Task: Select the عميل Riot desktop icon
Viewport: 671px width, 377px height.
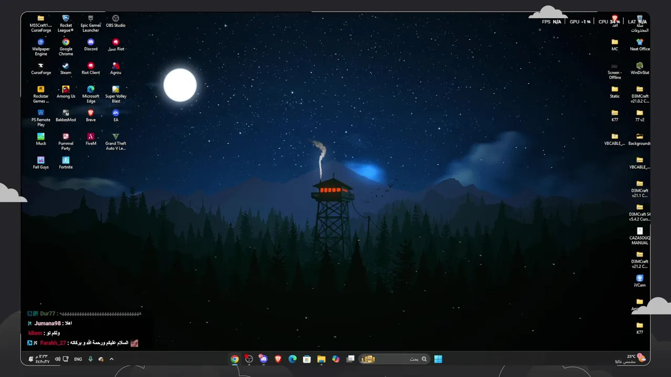Action: 116,45
